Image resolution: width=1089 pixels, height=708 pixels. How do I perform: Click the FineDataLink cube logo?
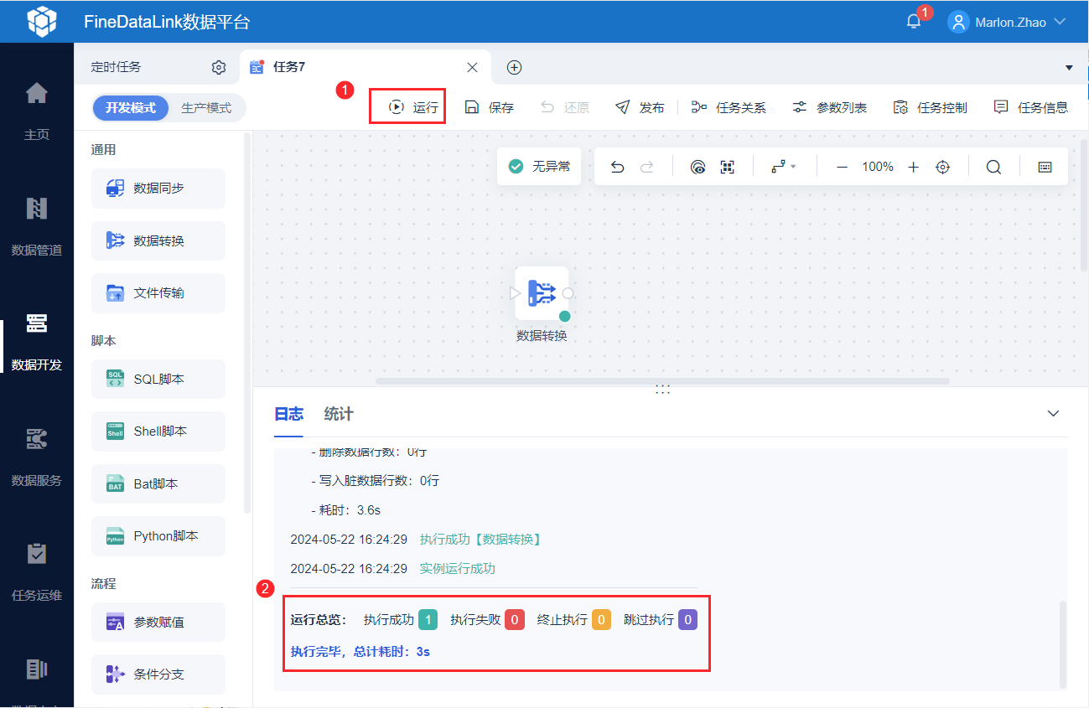coord(42,21)
